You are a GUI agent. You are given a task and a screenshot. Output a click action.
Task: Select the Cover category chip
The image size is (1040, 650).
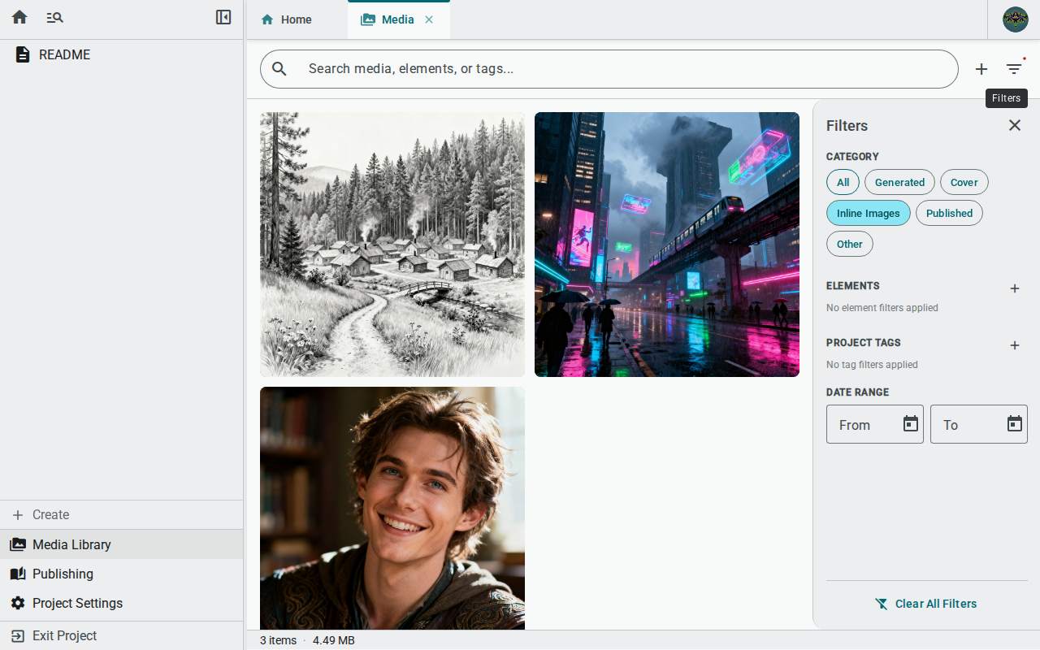[x=964, y=182]
